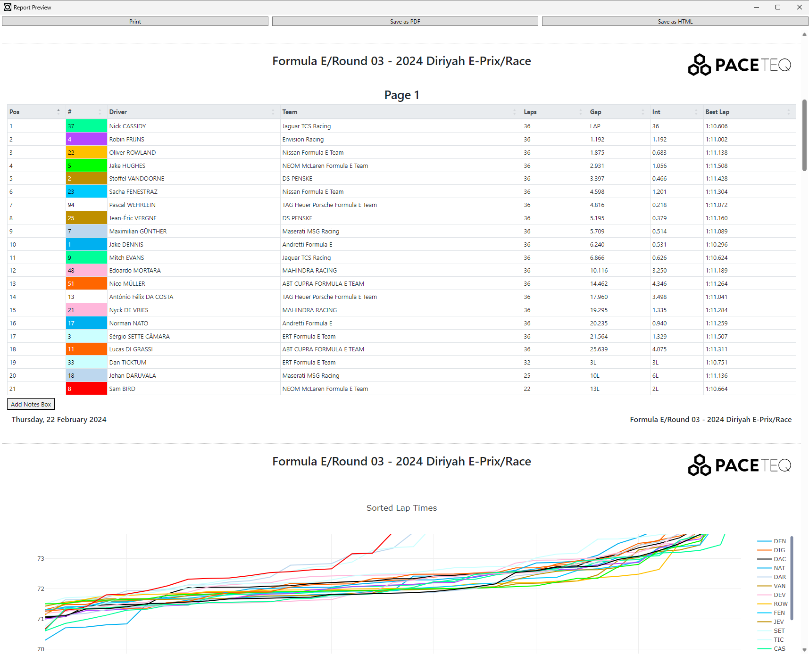Toggle ROW series in chart legend

(772, 604)
